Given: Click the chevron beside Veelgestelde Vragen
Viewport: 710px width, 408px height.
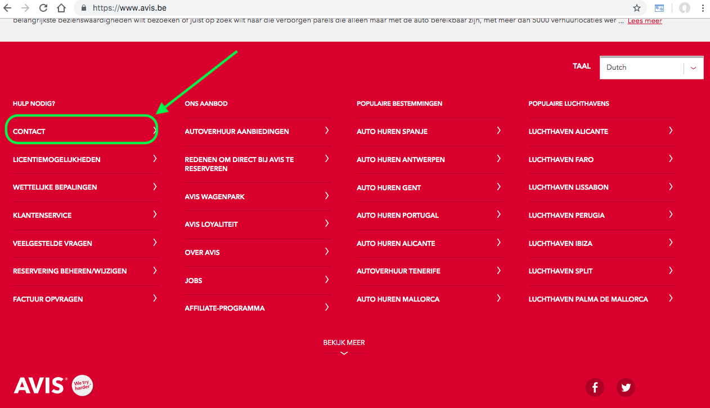Looking at the screenshot, I should (155, 243).
